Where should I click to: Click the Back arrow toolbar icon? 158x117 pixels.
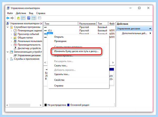coord(8,18)
